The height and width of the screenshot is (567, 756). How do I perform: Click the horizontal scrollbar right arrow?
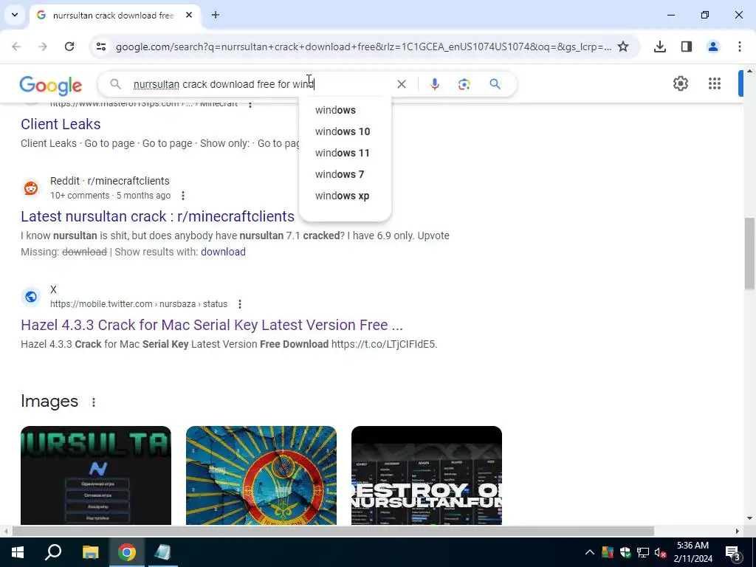point(738,531)
